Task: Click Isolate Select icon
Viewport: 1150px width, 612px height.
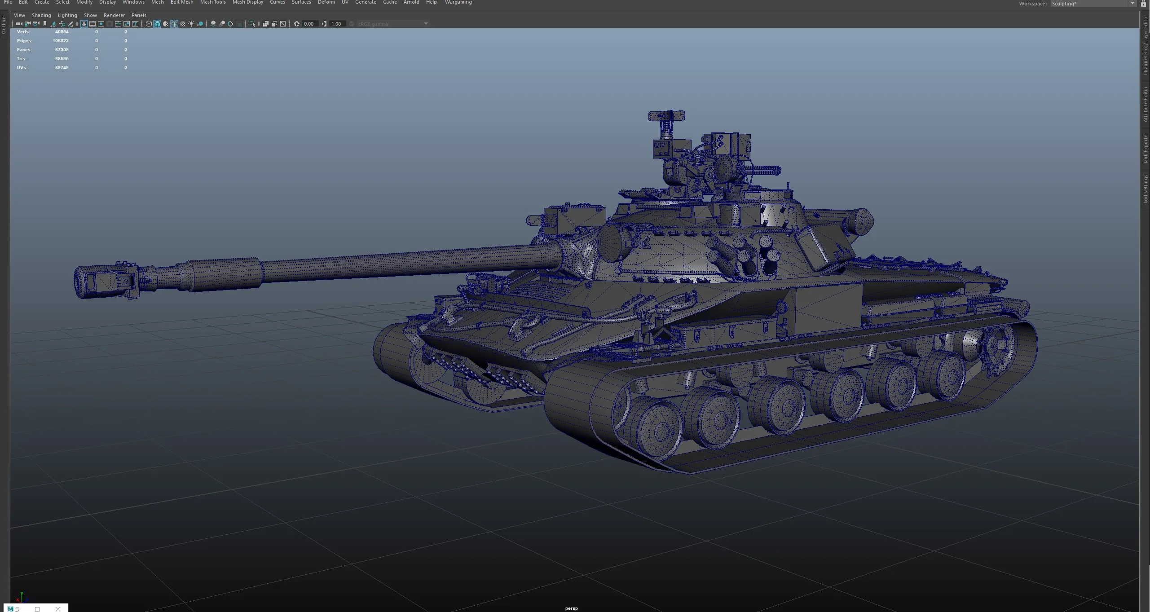Action: [252, 24]
